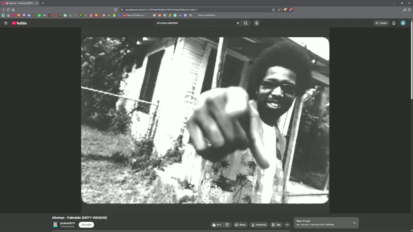The image size is (413, 232).
Task: Go to the browser home page
Action: click(x=13, y=10)
